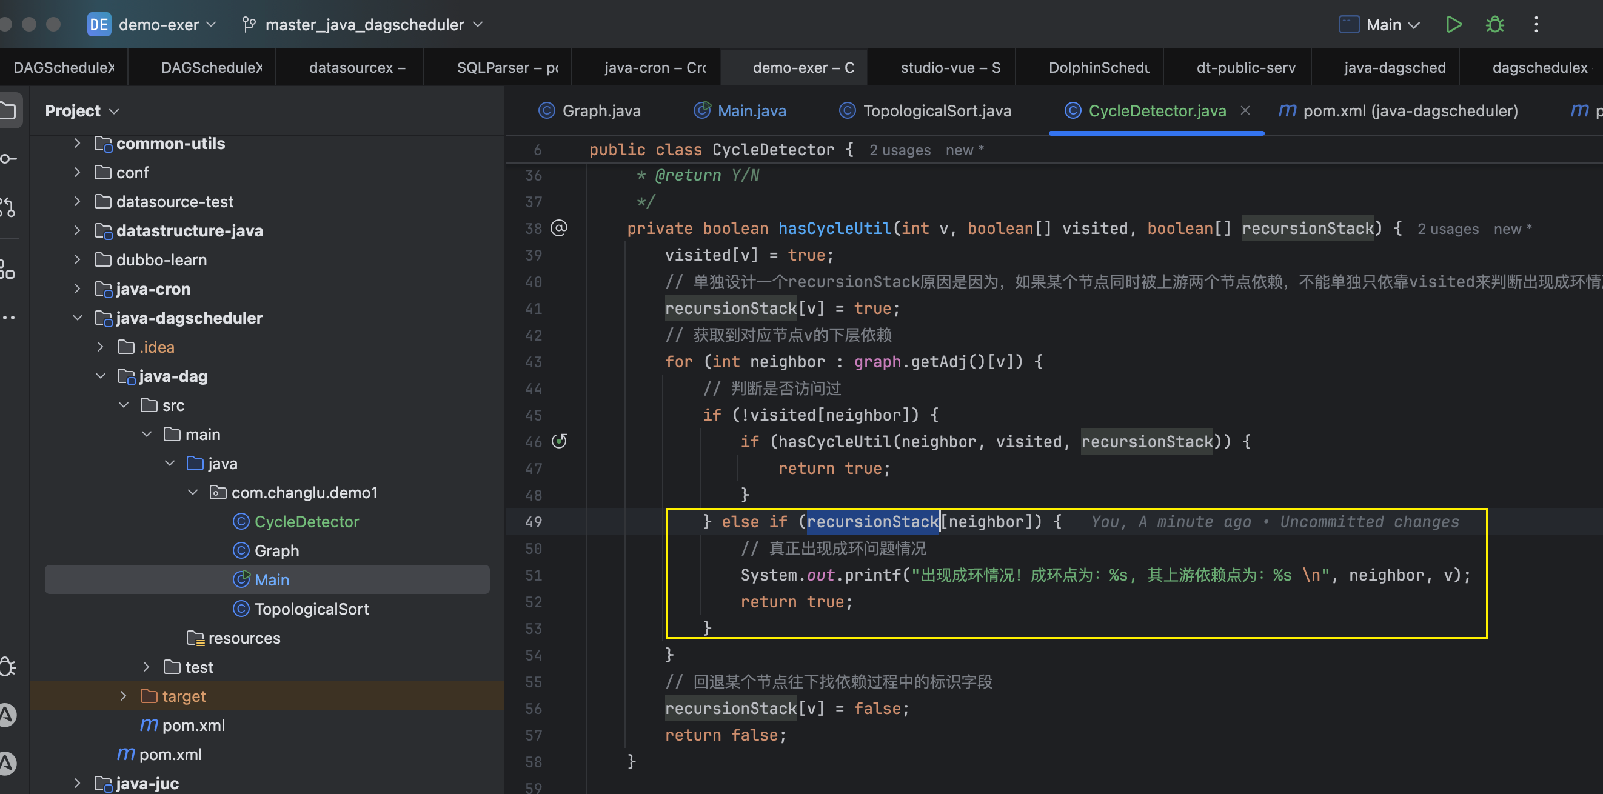Viewport: 1603px width, 794px height.
Task: Collapse the java-dagscheduler module node
Action: [77, 318]
